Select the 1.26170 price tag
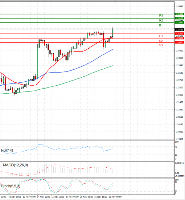 click(x=179, y=18)
